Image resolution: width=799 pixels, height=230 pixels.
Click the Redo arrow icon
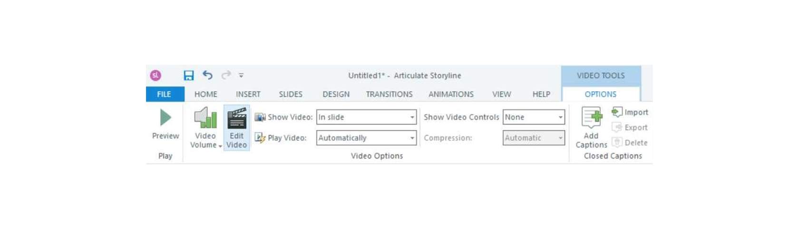(226, 75)
